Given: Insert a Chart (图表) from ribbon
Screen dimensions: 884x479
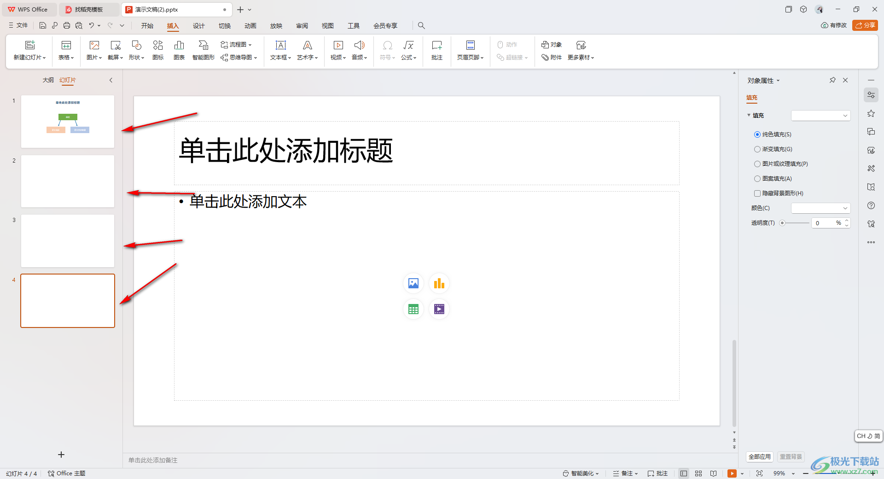Looking at the screenshot, I should tap(179, 50).
